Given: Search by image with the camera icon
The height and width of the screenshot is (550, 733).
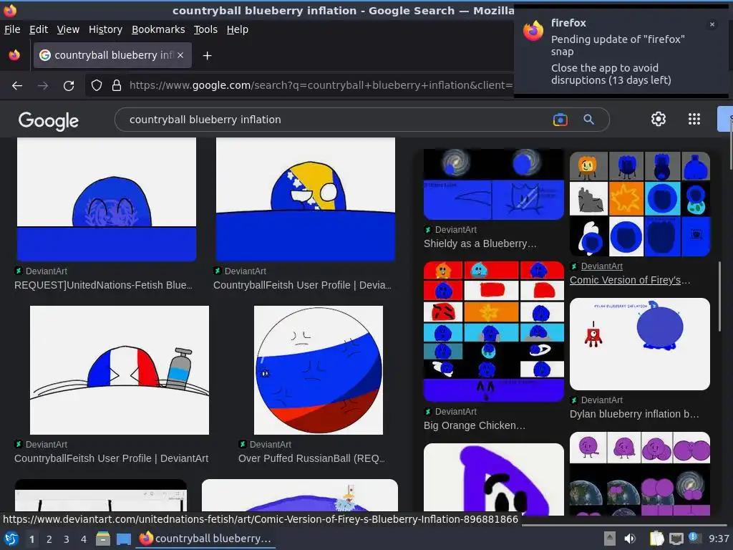Looking at the screenshot, I should coord(560,120).
